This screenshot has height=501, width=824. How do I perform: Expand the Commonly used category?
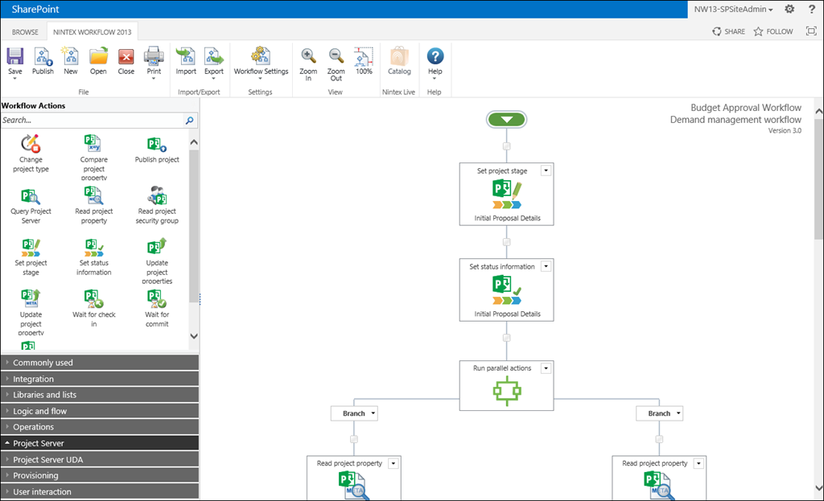[100, 363]
